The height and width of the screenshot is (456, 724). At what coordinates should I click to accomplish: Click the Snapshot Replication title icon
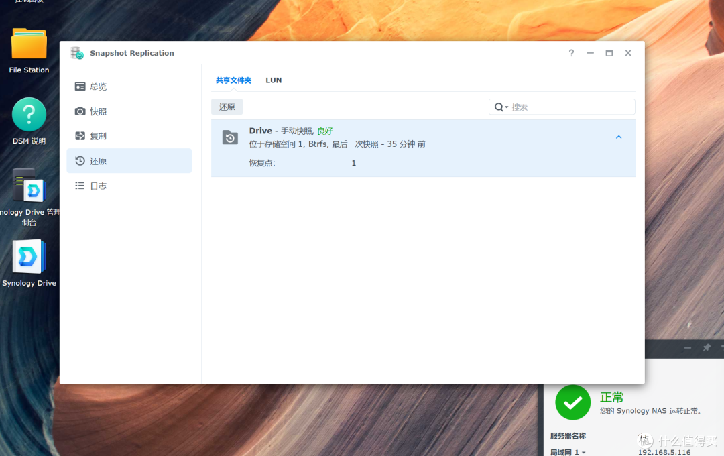point(77,53)
